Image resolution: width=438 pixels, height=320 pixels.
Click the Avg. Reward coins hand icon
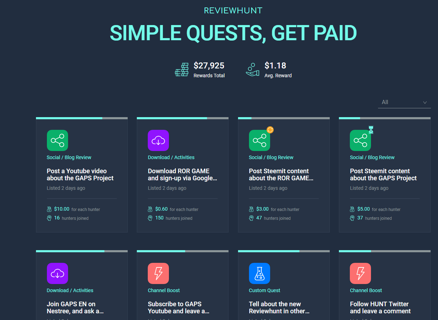point(253,70)
